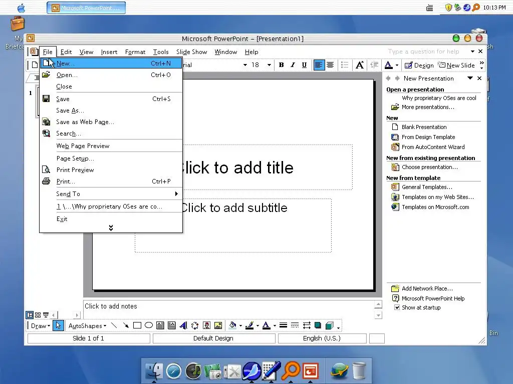Click Line Color brush
The height and width of the screenshot is (384, 513).
tap(249, 325)
